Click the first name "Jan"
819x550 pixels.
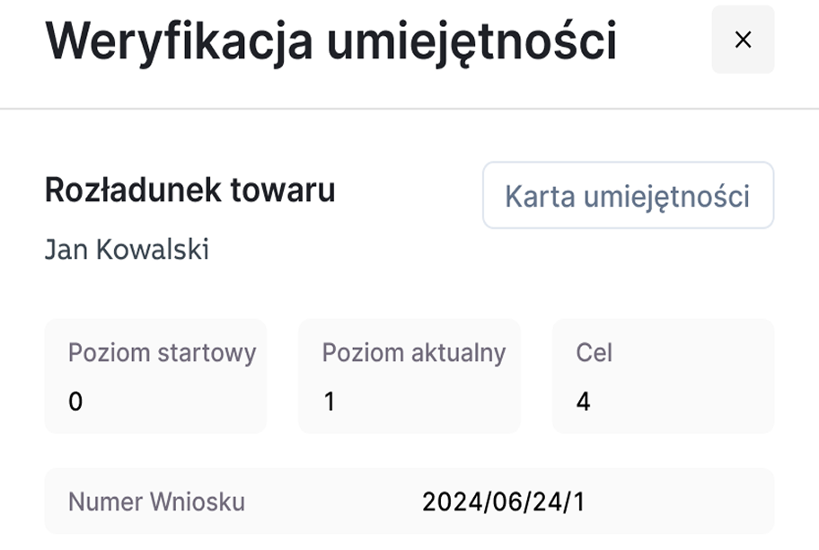coord(66,249)
